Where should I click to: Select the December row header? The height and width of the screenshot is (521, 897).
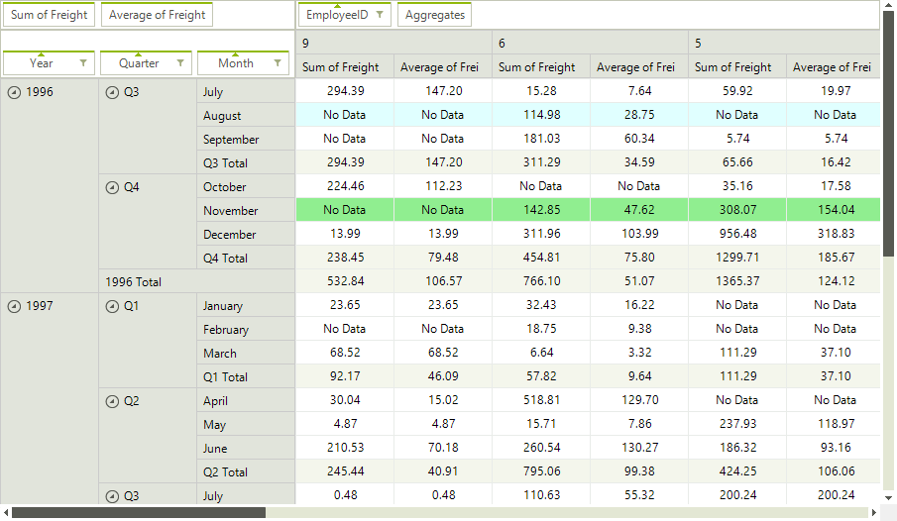pyautogui.click(x=246, y=235)
